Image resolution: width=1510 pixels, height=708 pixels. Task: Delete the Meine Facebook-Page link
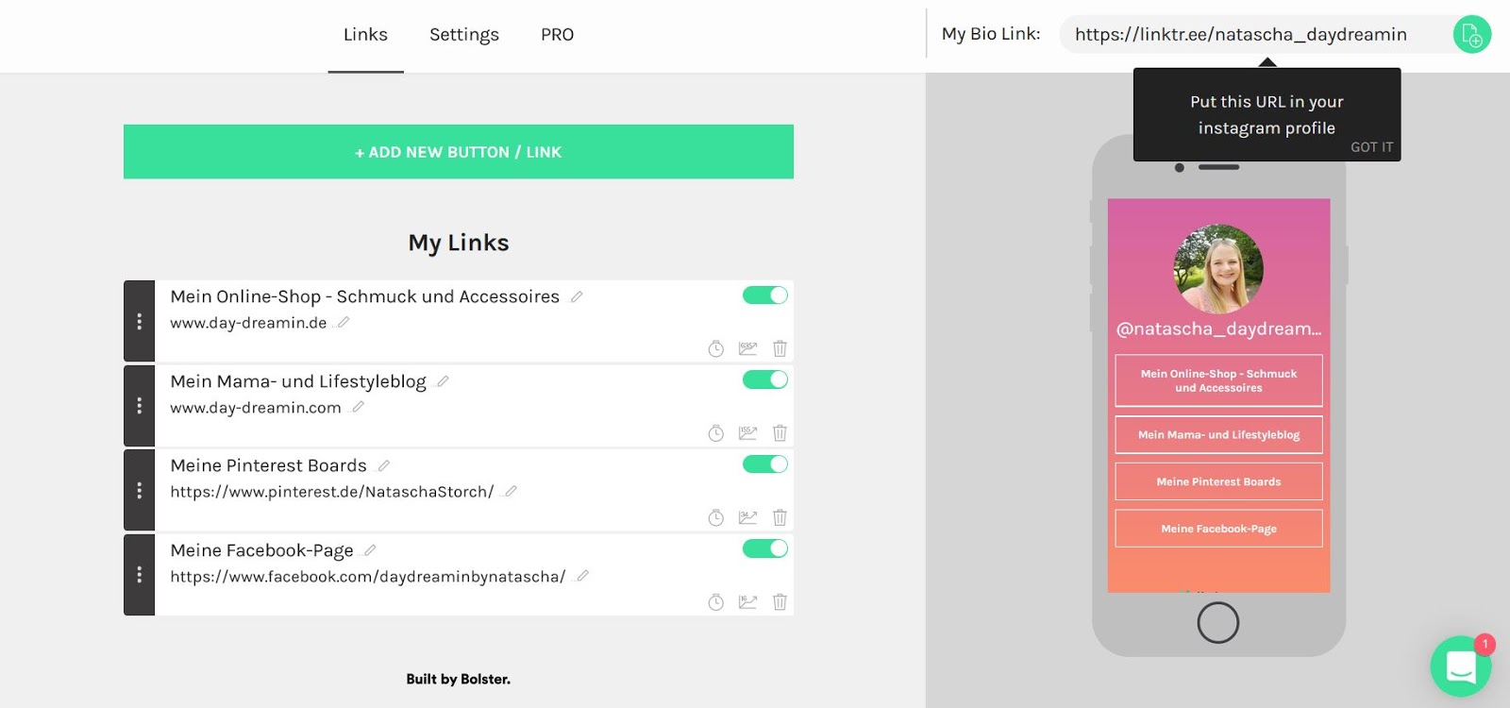pyautogui.click(x=780, y=602)
